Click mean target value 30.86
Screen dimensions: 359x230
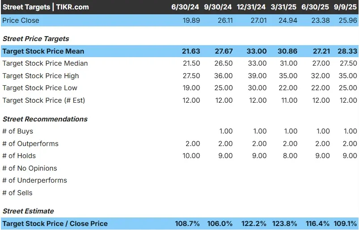[287, 51]
